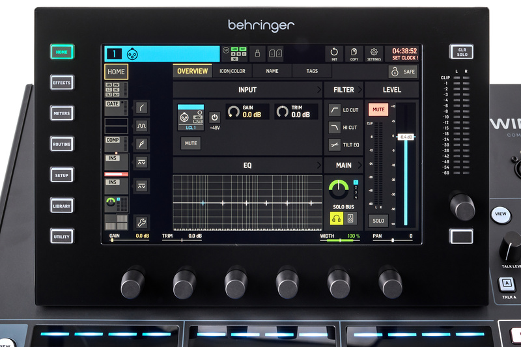
Task: Open the SETTINGS gear icon
Action: (x=374, y=54)
